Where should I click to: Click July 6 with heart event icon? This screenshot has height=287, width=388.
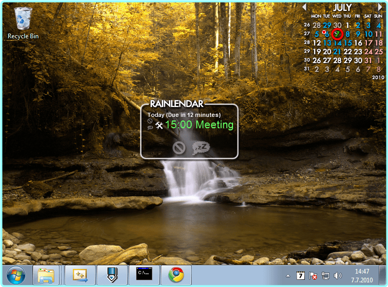click(326, 34)
